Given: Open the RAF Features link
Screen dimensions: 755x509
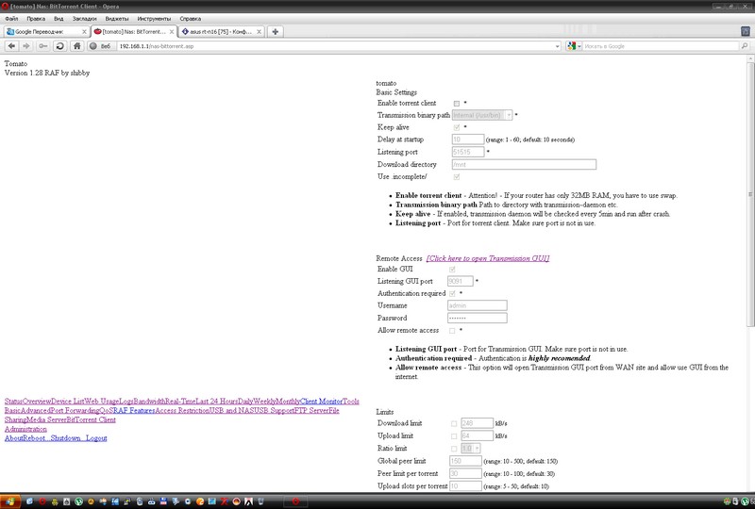Looking at the screenshot, I should pos(132,410).
